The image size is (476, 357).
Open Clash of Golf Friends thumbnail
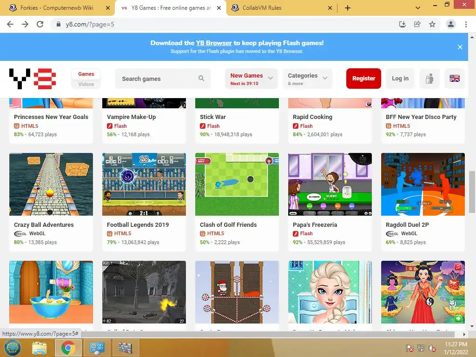pyautogui.click(x=237, y=184)
